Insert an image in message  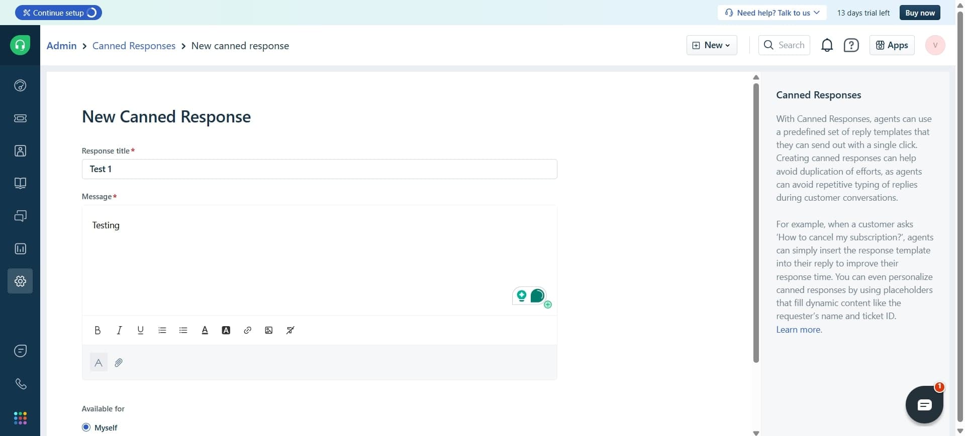click(269, 330)
